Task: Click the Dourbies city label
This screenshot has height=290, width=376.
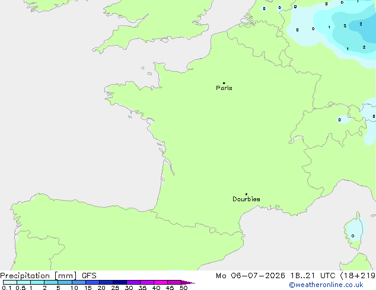Action: pyautogui.click(x=246, y=199)
